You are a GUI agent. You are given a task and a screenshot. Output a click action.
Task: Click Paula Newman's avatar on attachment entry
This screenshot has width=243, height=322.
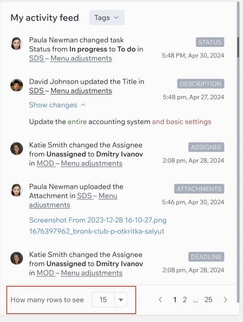click(17, 190)
